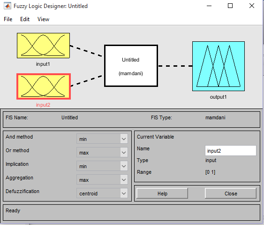The image size is (264, 225).
Task: Open the Untitled mamdani rule block
Action: coord(131,66)
